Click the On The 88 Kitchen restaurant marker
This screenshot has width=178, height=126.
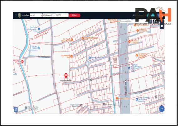pyautogui.click(x=72, y=40)
